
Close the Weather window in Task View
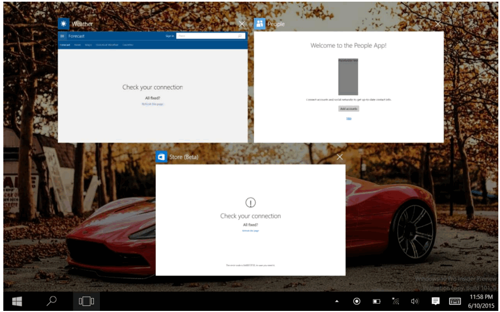tap(242, 24)
